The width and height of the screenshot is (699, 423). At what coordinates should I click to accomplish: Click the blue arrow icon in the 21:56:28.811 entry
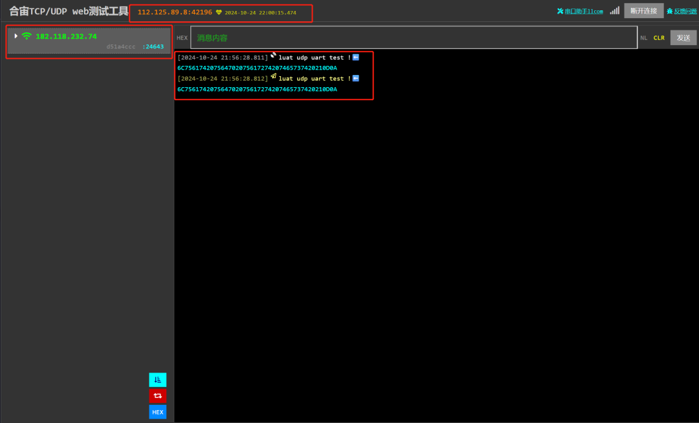tap(356, 57)
